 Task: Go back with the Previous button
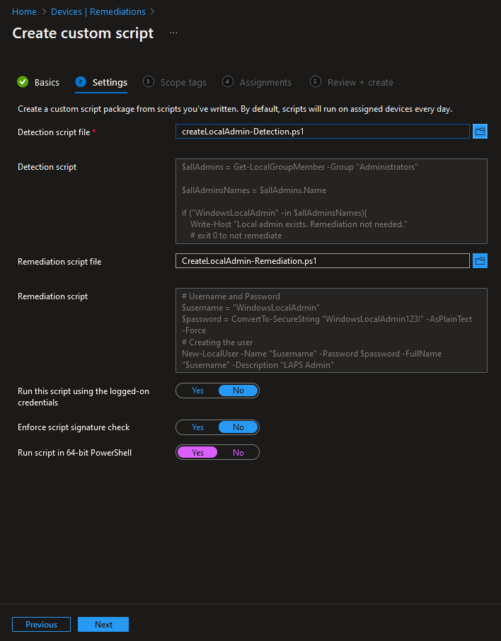41,625
